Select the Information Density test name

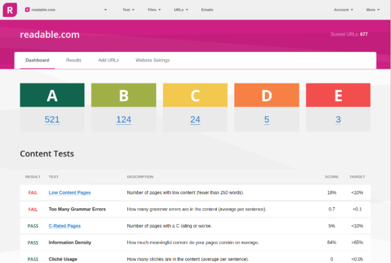(x=70, y=243)
